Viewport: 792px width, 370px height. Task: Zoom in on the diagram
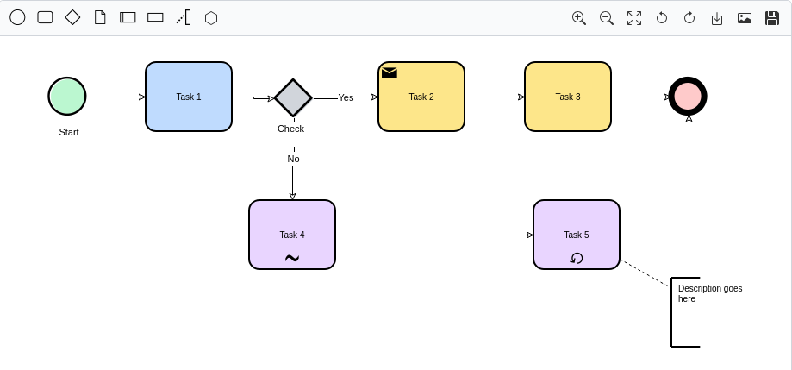pos(579,18)
